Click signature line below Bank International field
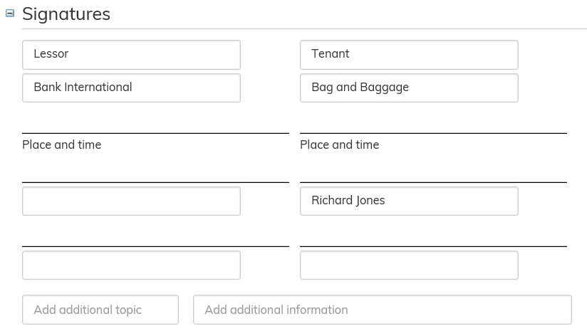587x331 pixels. coord(155,132)
